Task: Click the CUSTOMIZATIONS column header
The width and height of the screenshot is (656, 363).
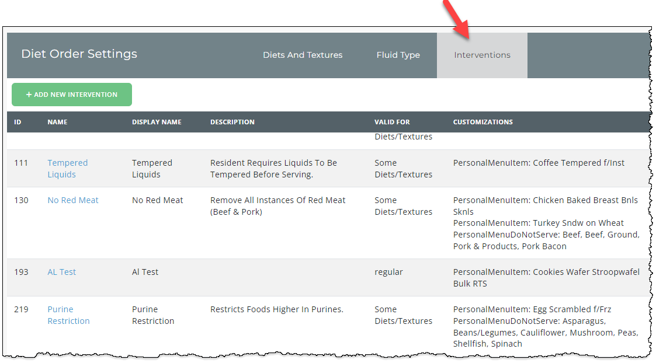Action: pos(483,122)
